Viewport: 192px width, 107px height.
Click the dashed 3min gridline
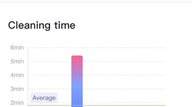(x=121, y=89)
